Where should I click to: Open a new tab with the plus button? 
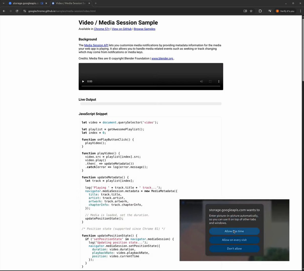tap(96, 3)
